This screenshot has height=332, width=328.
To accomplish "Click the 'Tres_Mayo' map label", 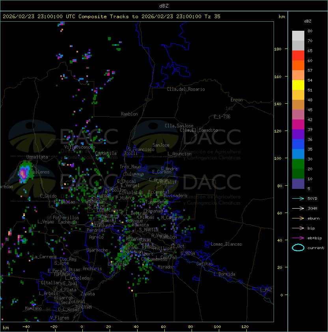I will click(130, 167).
